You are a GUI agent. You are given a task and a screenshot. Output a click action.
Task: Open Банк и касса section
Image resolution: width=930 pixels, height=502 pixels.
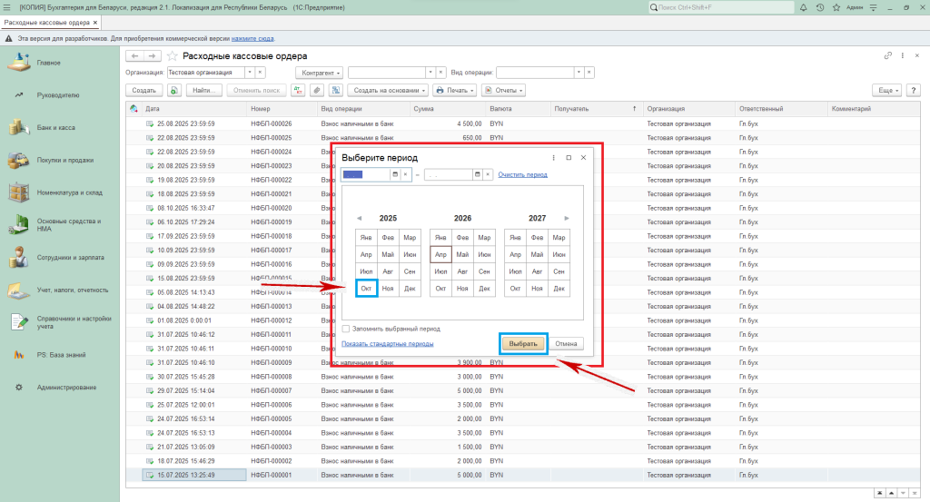[x=56, y=127]
